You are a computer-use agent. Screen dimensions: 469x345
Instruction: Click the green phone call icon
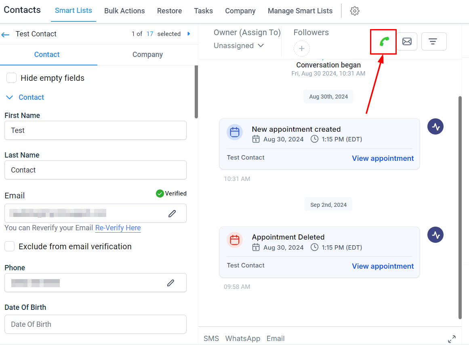(x=384, y=42)
